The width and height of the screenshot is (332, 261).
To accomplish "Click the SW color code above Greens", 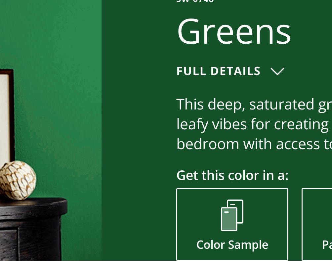I will coord(195,1).
